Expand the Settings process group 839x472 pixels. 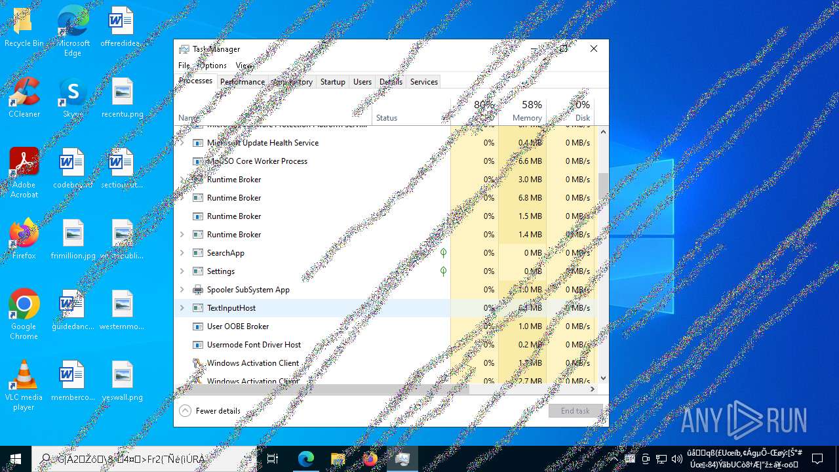(x=182, y=271)
